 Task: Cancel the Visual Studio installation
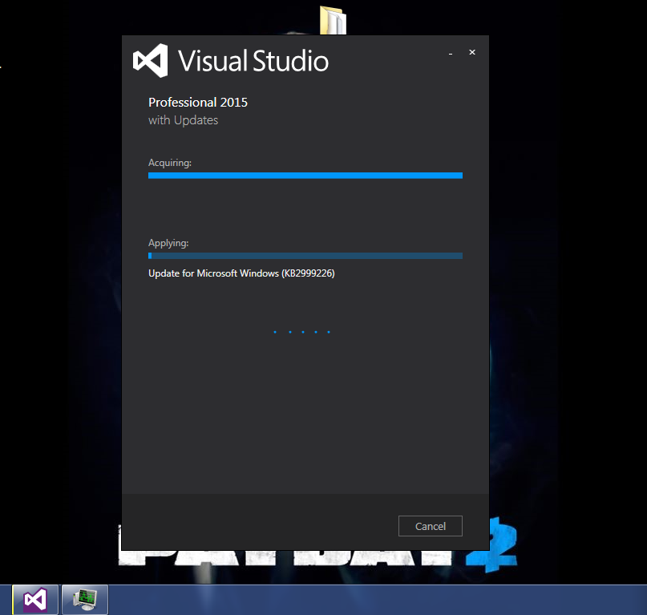pyautogui.click(x=430, y=526)
